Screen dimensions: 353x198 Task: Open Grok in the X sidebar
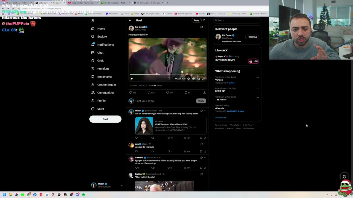[x=97, y=61]
